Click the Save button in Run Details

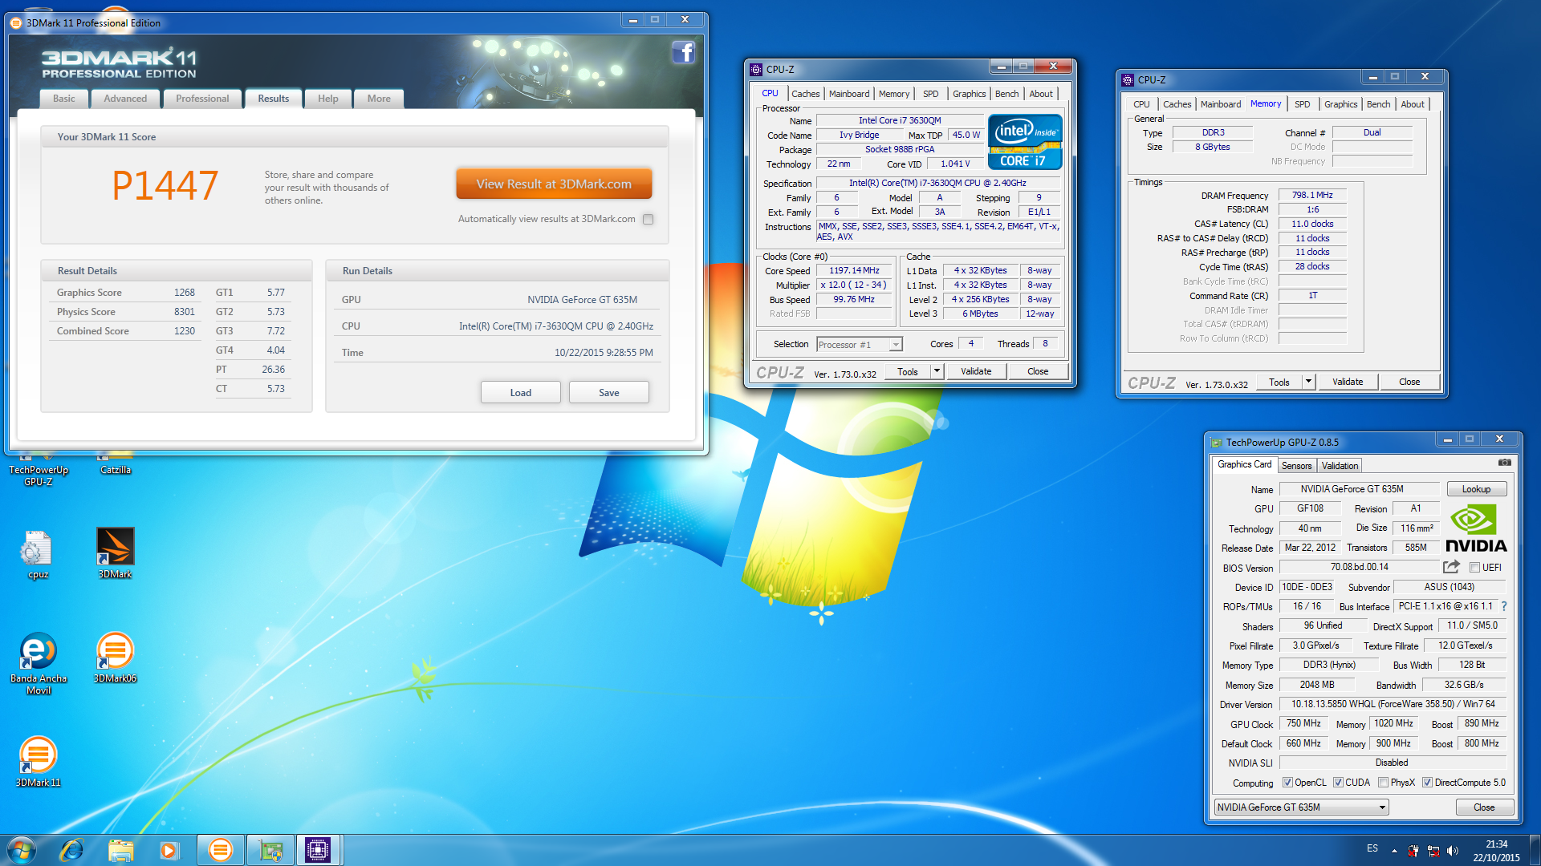click(x=608, y=393)
